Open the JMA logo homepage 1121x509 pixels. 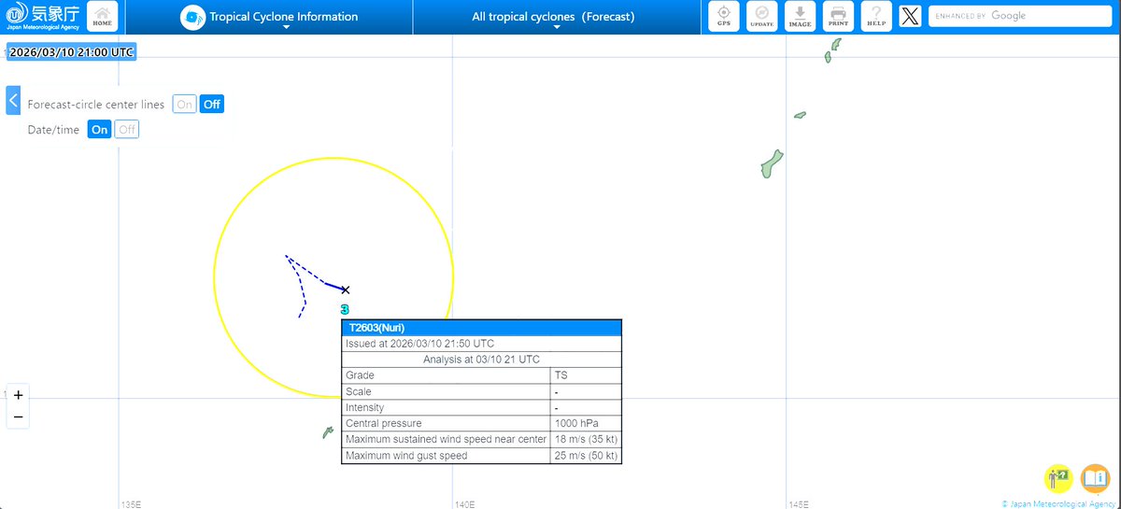coord(43,17)
